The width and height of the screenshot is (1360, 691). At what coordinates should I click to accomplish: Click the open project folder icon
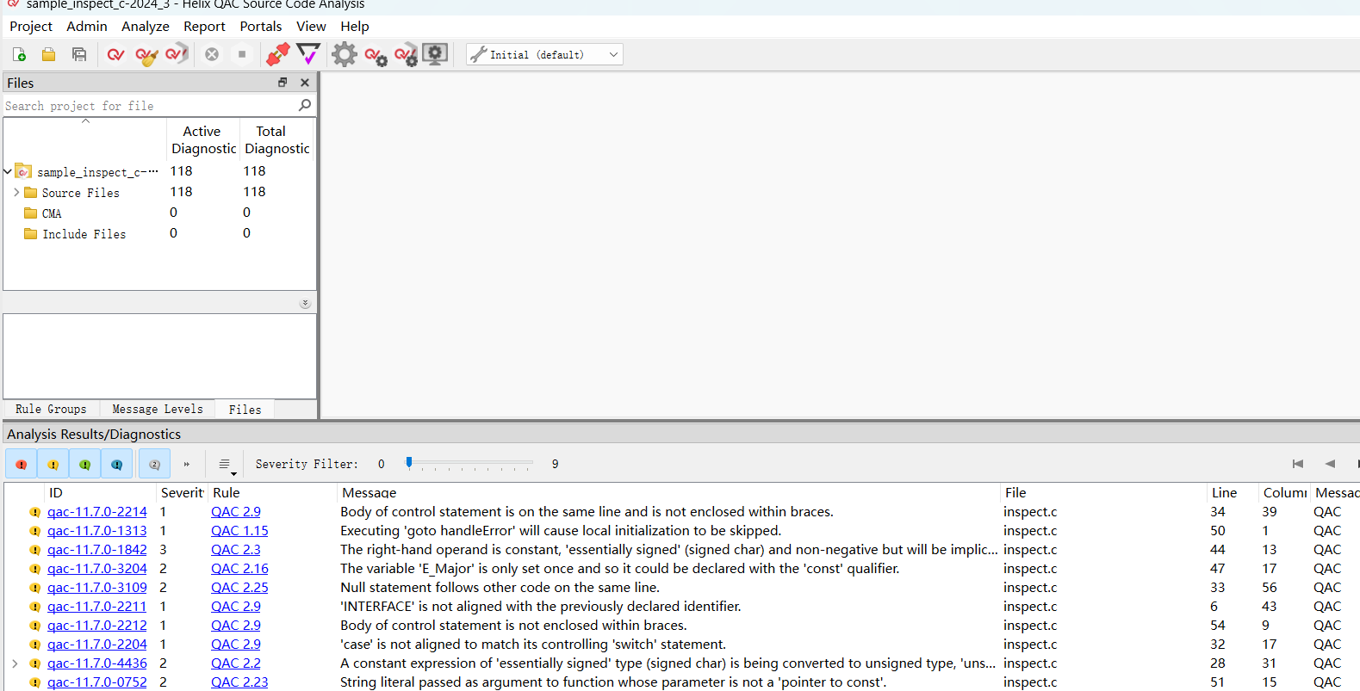pos(49,55)
